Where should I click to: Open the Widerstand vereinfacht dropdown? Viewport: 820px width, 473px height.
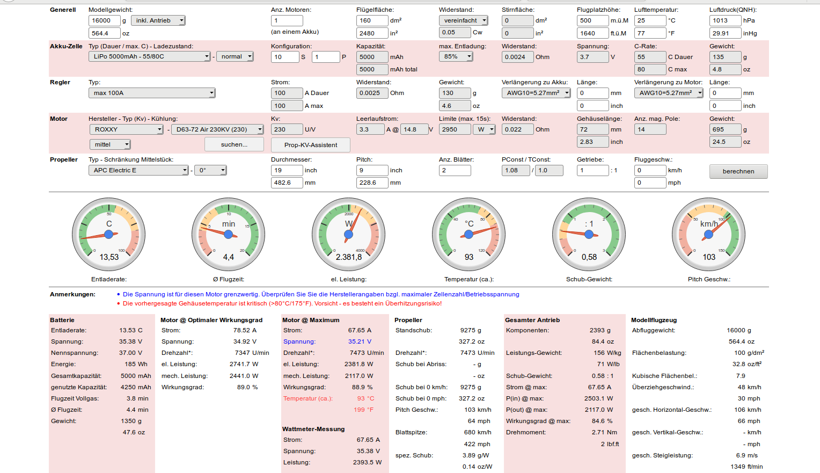pyautogui.click(x=463, y=20)
